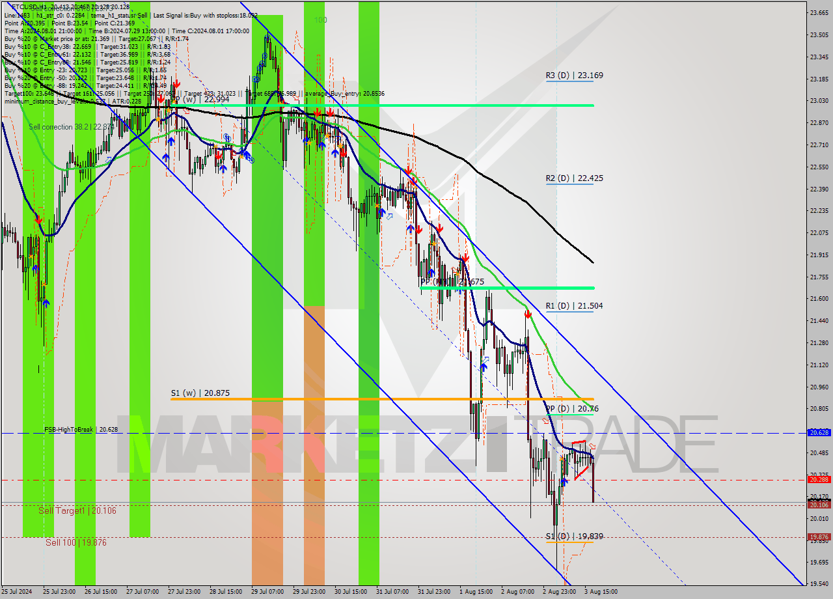Click the 23.345 price axis value
The width and height of the screenshot is (833, 599).
pos(819,57)
